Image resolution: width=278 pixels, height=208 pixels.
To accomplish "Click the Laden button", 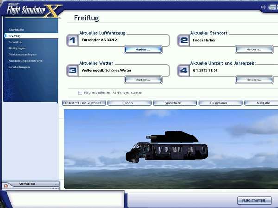I will [x=129, y=103].
